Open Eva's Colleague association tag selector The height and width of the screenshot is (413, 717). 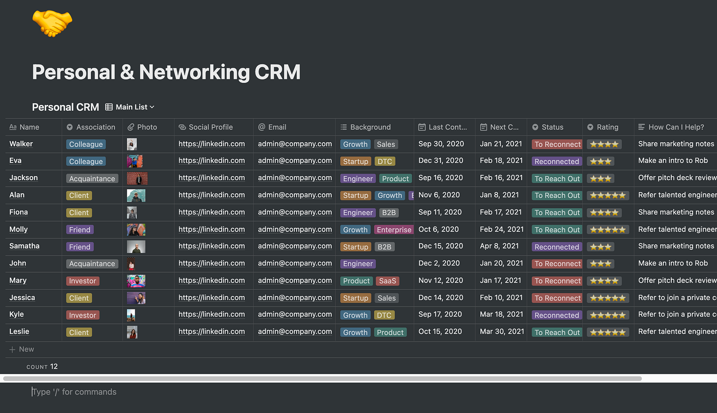coord(86,161)
